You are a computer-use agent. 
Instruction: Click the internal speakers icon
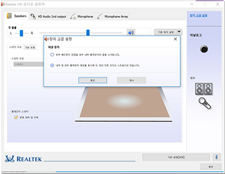pos(204,89)
